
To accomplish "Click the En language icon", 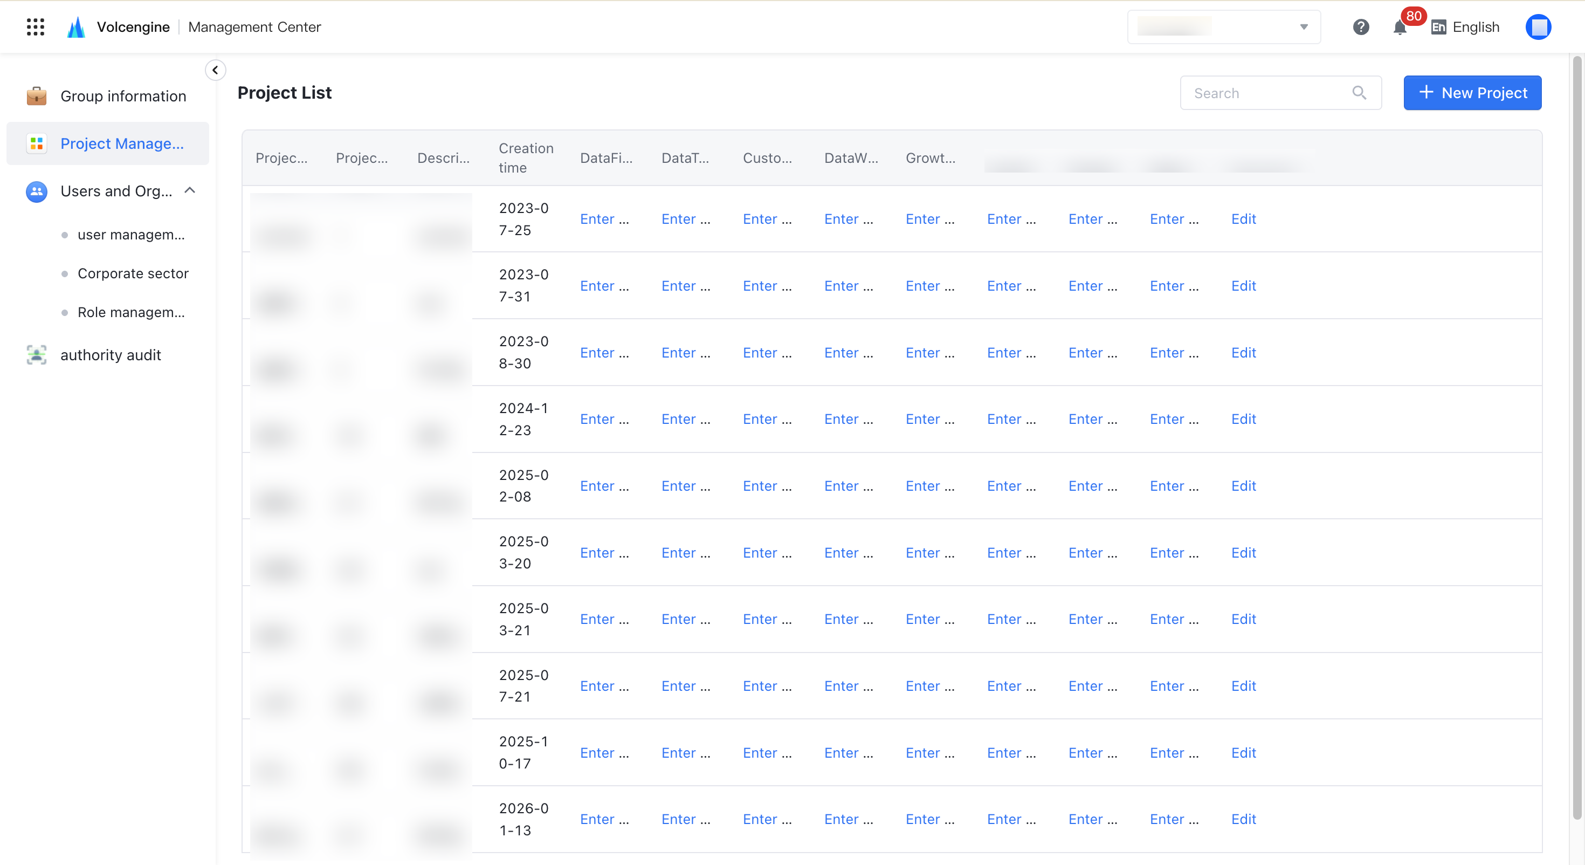I will click(x=1438, y=27).
